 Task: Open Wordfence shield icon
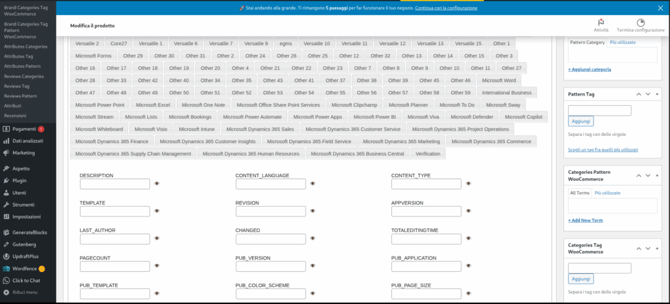(7, 269)
